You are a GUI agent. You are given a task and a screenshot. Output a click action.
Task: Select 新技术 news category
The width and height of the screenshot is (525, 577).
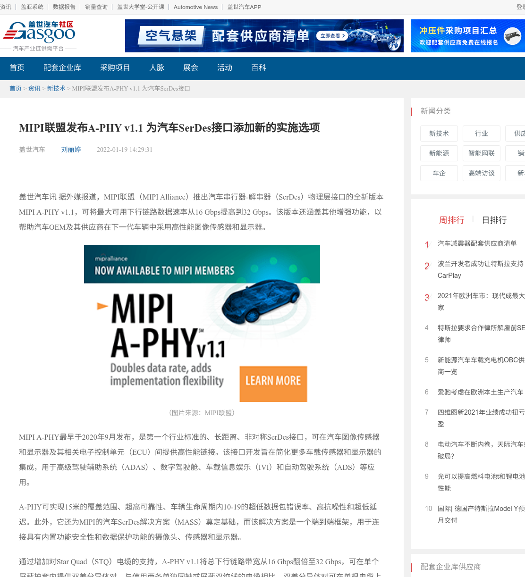(x=439, y=134)
